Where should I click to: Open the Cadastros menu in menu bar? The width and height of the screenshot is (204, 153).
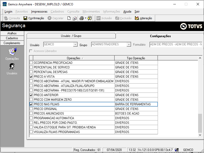[x=57, y=12]
